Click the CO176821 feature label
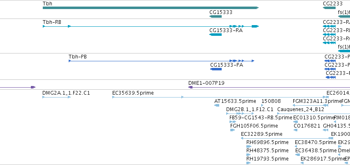This screenshot has width=350, height=165. pyautogui.click(x=307, y=126)
